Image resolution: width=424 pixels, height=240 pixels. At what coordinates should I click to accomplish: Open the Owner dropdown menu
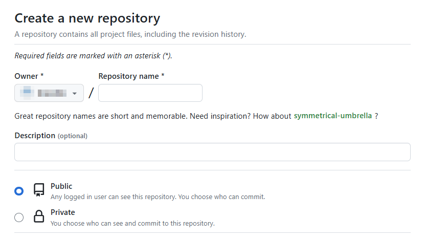pyautogui.click(x=49, y=93)
